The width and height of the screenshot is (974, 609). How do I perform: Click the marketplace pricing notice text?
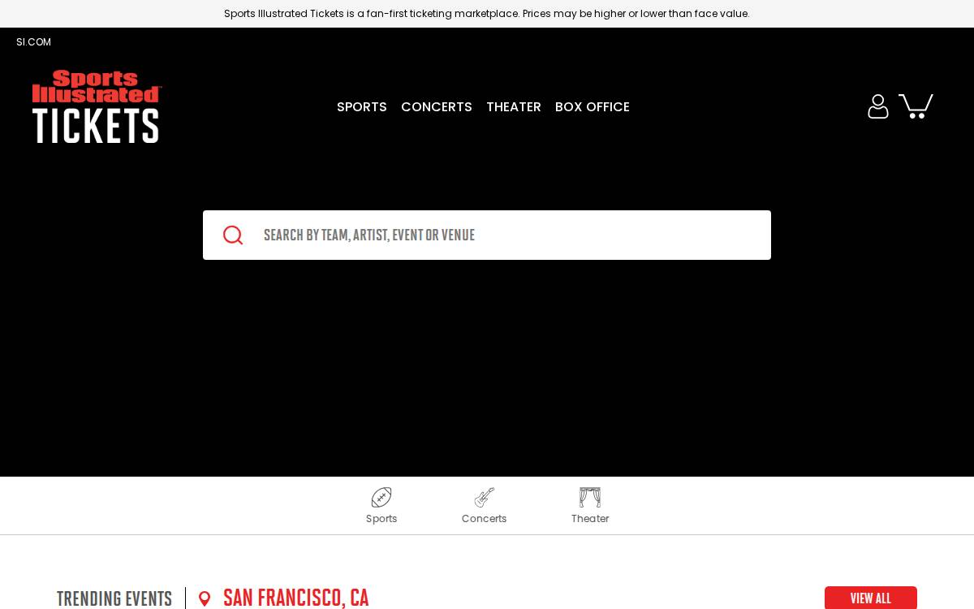pos(487,14)
